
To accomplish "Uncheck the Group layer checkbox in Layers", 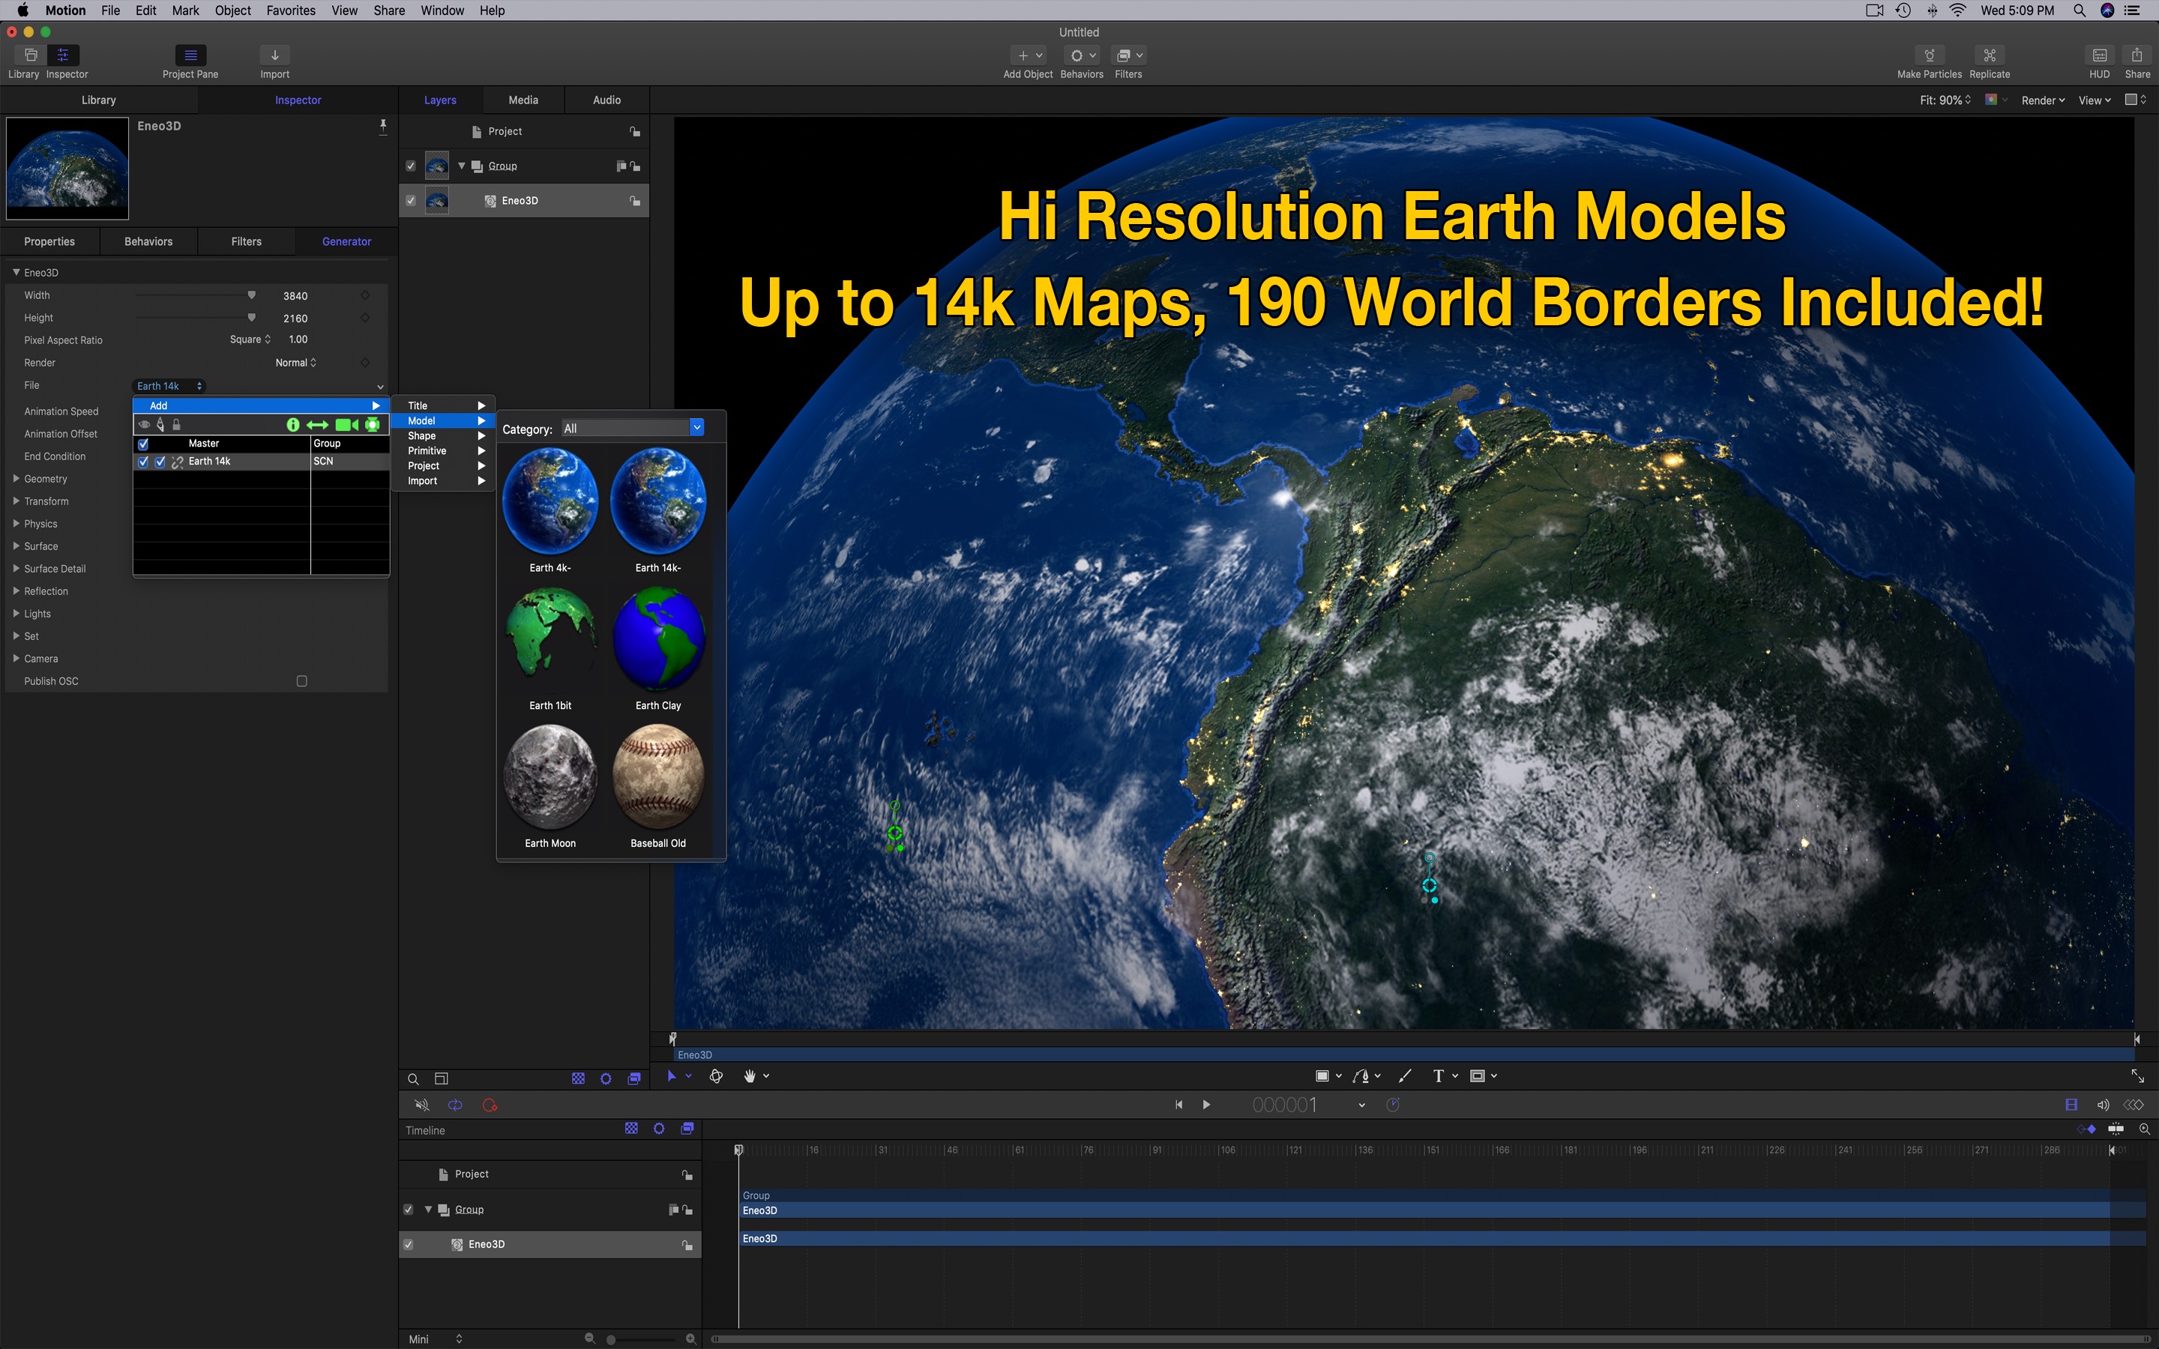I will [410, 166].
